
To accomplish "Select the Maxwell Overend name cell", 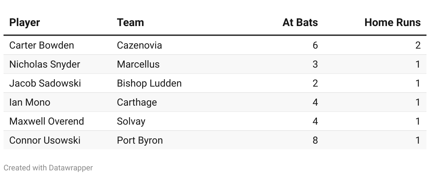I will tap(47, 121).
